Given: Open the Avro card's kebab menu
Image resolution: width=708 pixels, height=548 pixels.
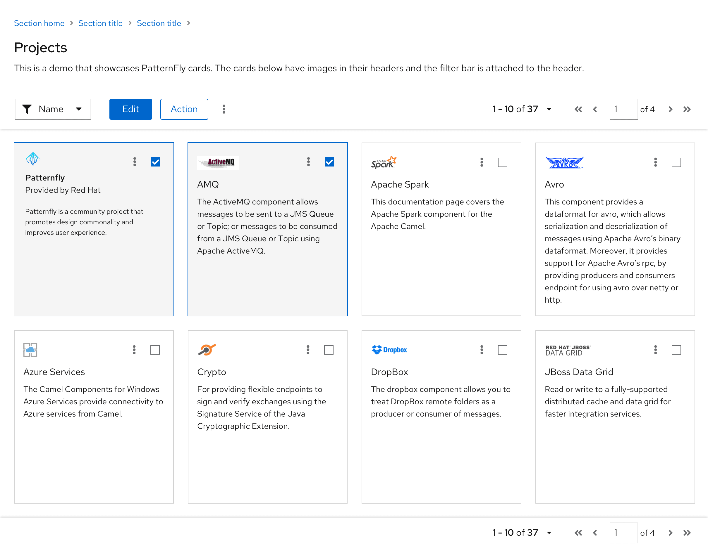Looking at the screenshot, I should click(x=655, y=162).
